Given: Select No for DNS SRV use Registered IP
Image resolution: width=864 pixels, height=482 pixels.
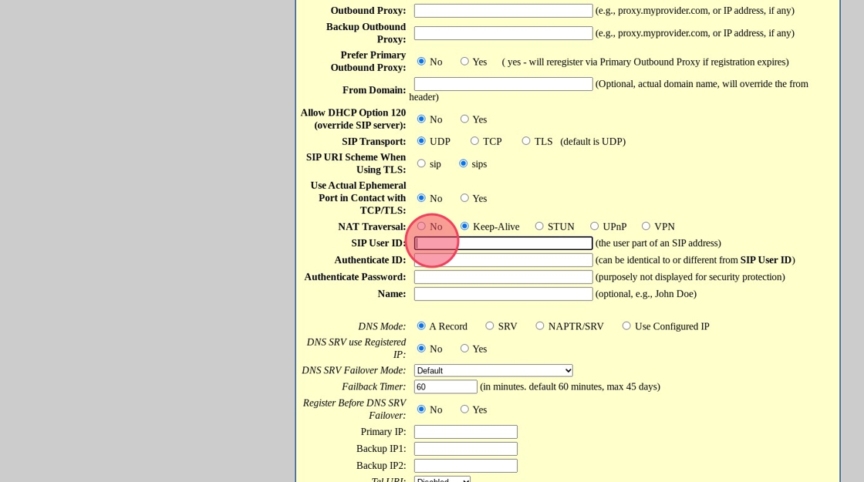Looking at the screenshot, I should pos(421,349).
